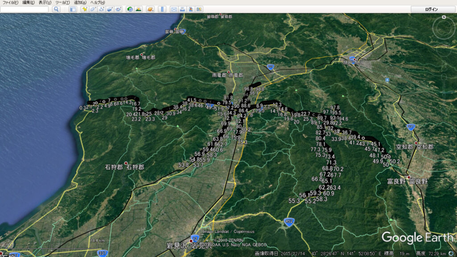Select the add path tool
This screenshot has width=457, height=257.
(x=102, y=9)
